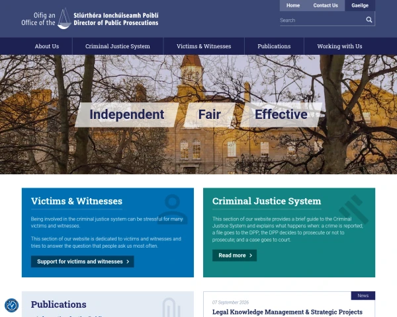Click the Read more arrow chevron
The image size is (397, 317).
(x=251, y=256)
